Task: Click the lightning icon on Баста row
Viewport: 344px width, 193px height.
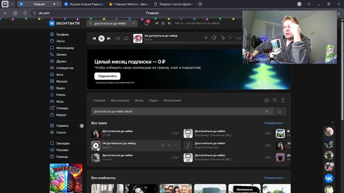Action: (x=162, y=145)
